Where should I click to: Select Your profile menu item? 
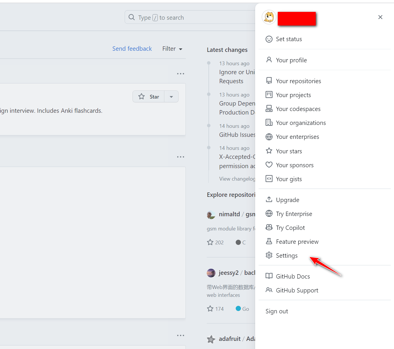(x=291, y=60)
